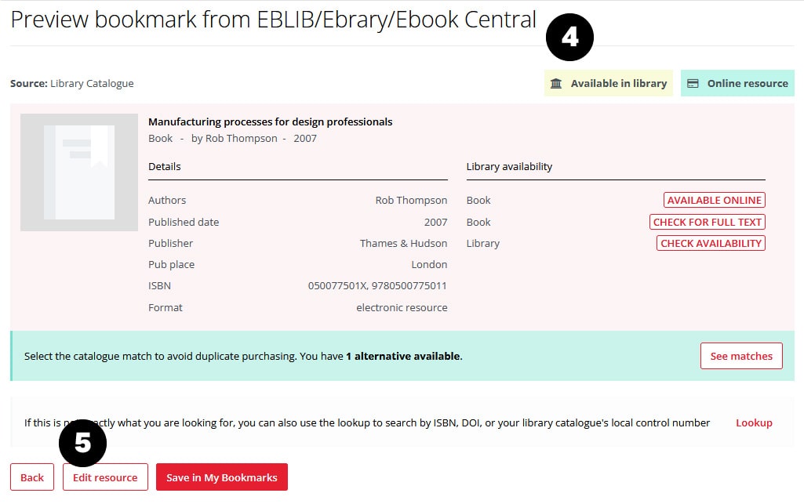This screenshot has height=504, width=804.
Task: Click the numbered marker 4 circle
Action: point(570,37)
